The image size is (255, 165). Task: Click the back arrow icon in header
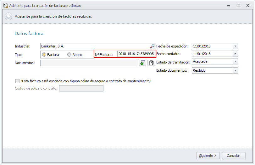click(x=8, y=16)
